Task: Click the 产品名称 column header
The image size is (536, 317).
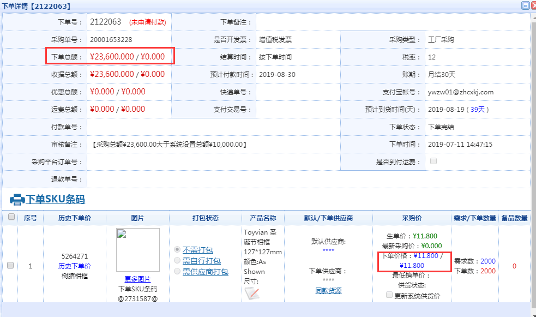Action: coord(263,218)
